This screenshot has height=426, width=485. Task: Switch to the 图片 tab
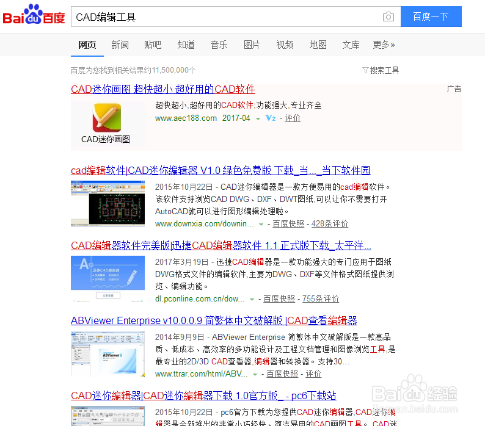click(252, 45)
